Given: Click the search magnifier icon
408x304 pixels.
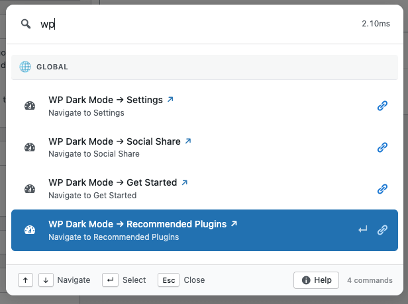Looking at the screenshot, I should point(26,24).
